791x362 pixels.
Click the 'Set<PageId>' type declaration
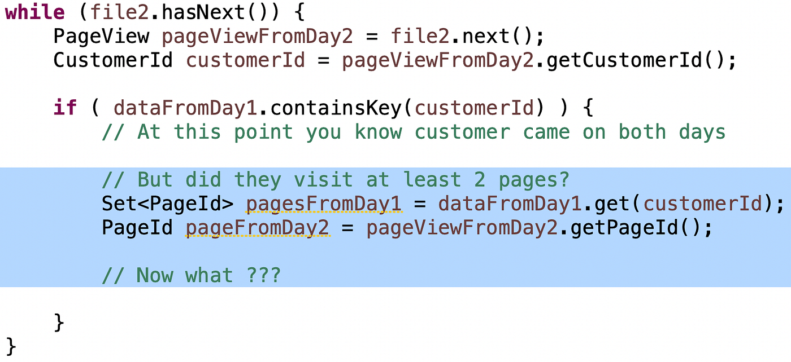point(167,204)
